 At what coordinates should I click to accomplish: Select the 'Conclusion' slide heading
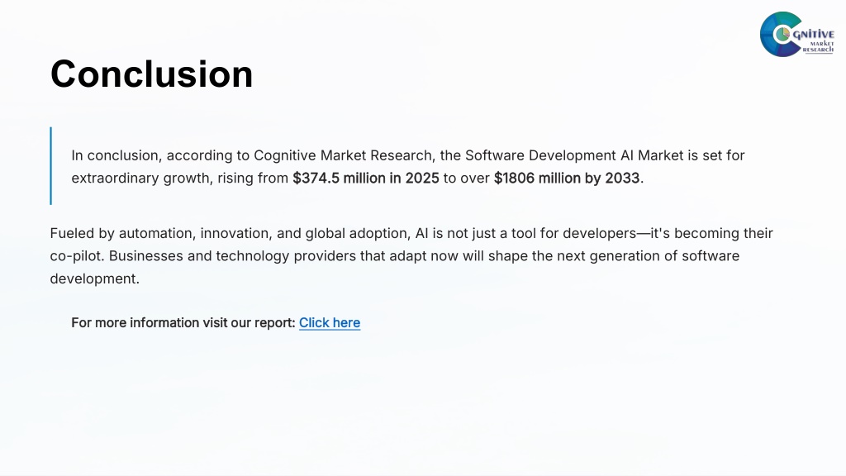point(152,74)
